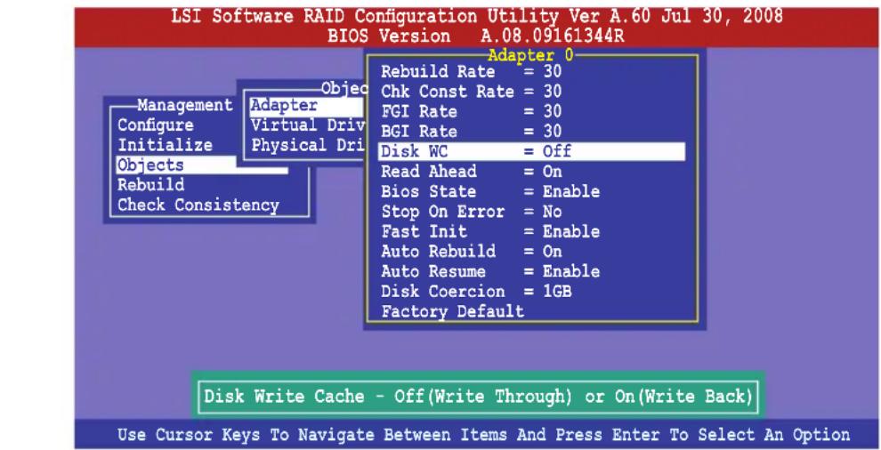Toggle the Read Ahead = On option
The image size is (881, 450).
point(471,172)
